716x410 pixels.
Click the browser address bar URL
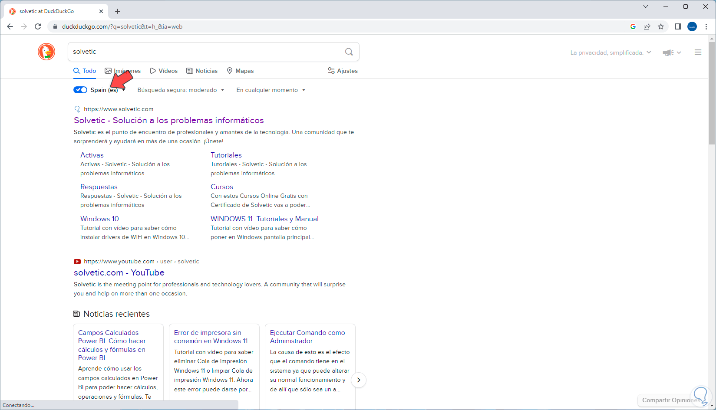pos(122,26)
